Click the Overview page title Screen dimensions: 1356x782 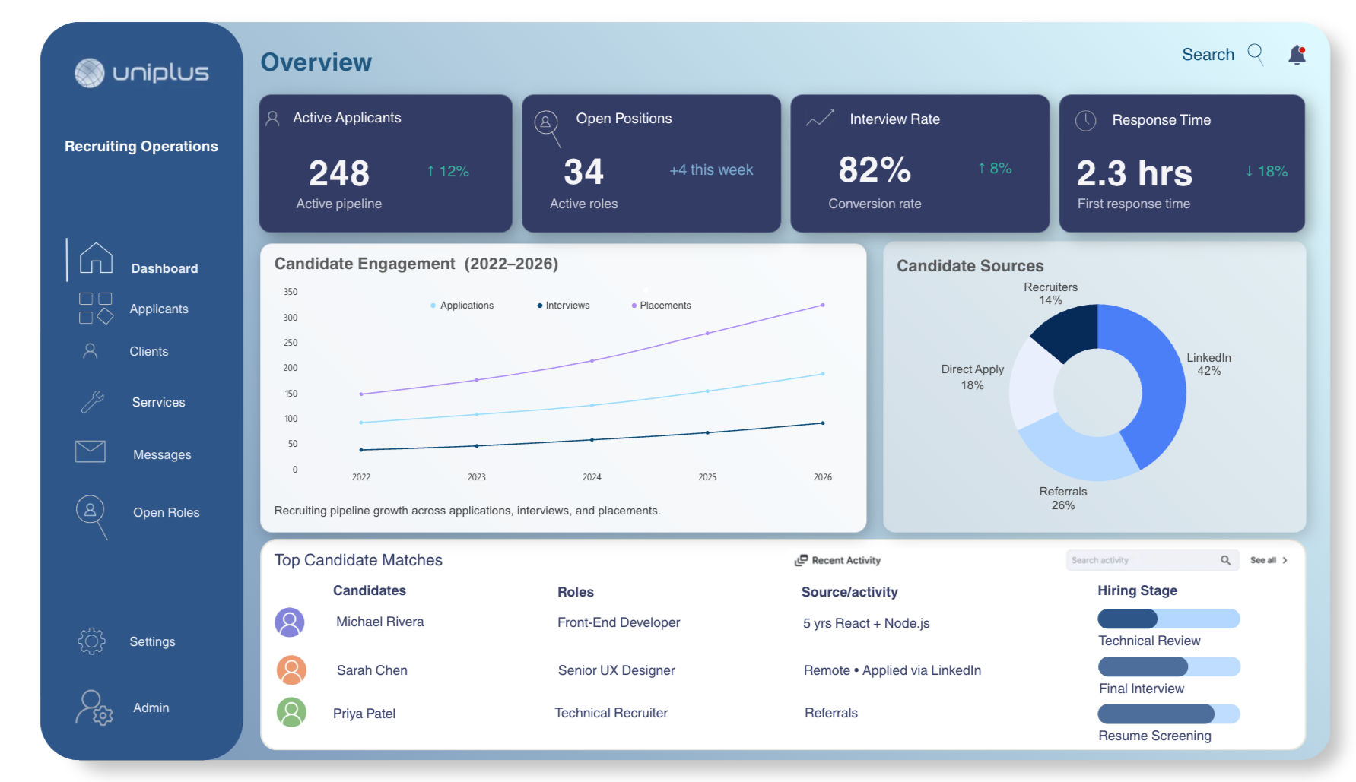pos(316,62)
